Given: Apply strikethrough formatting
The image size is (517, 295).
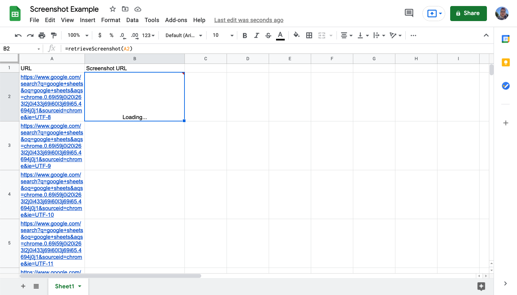Looking at the screenshot, I should click(268, 35).
